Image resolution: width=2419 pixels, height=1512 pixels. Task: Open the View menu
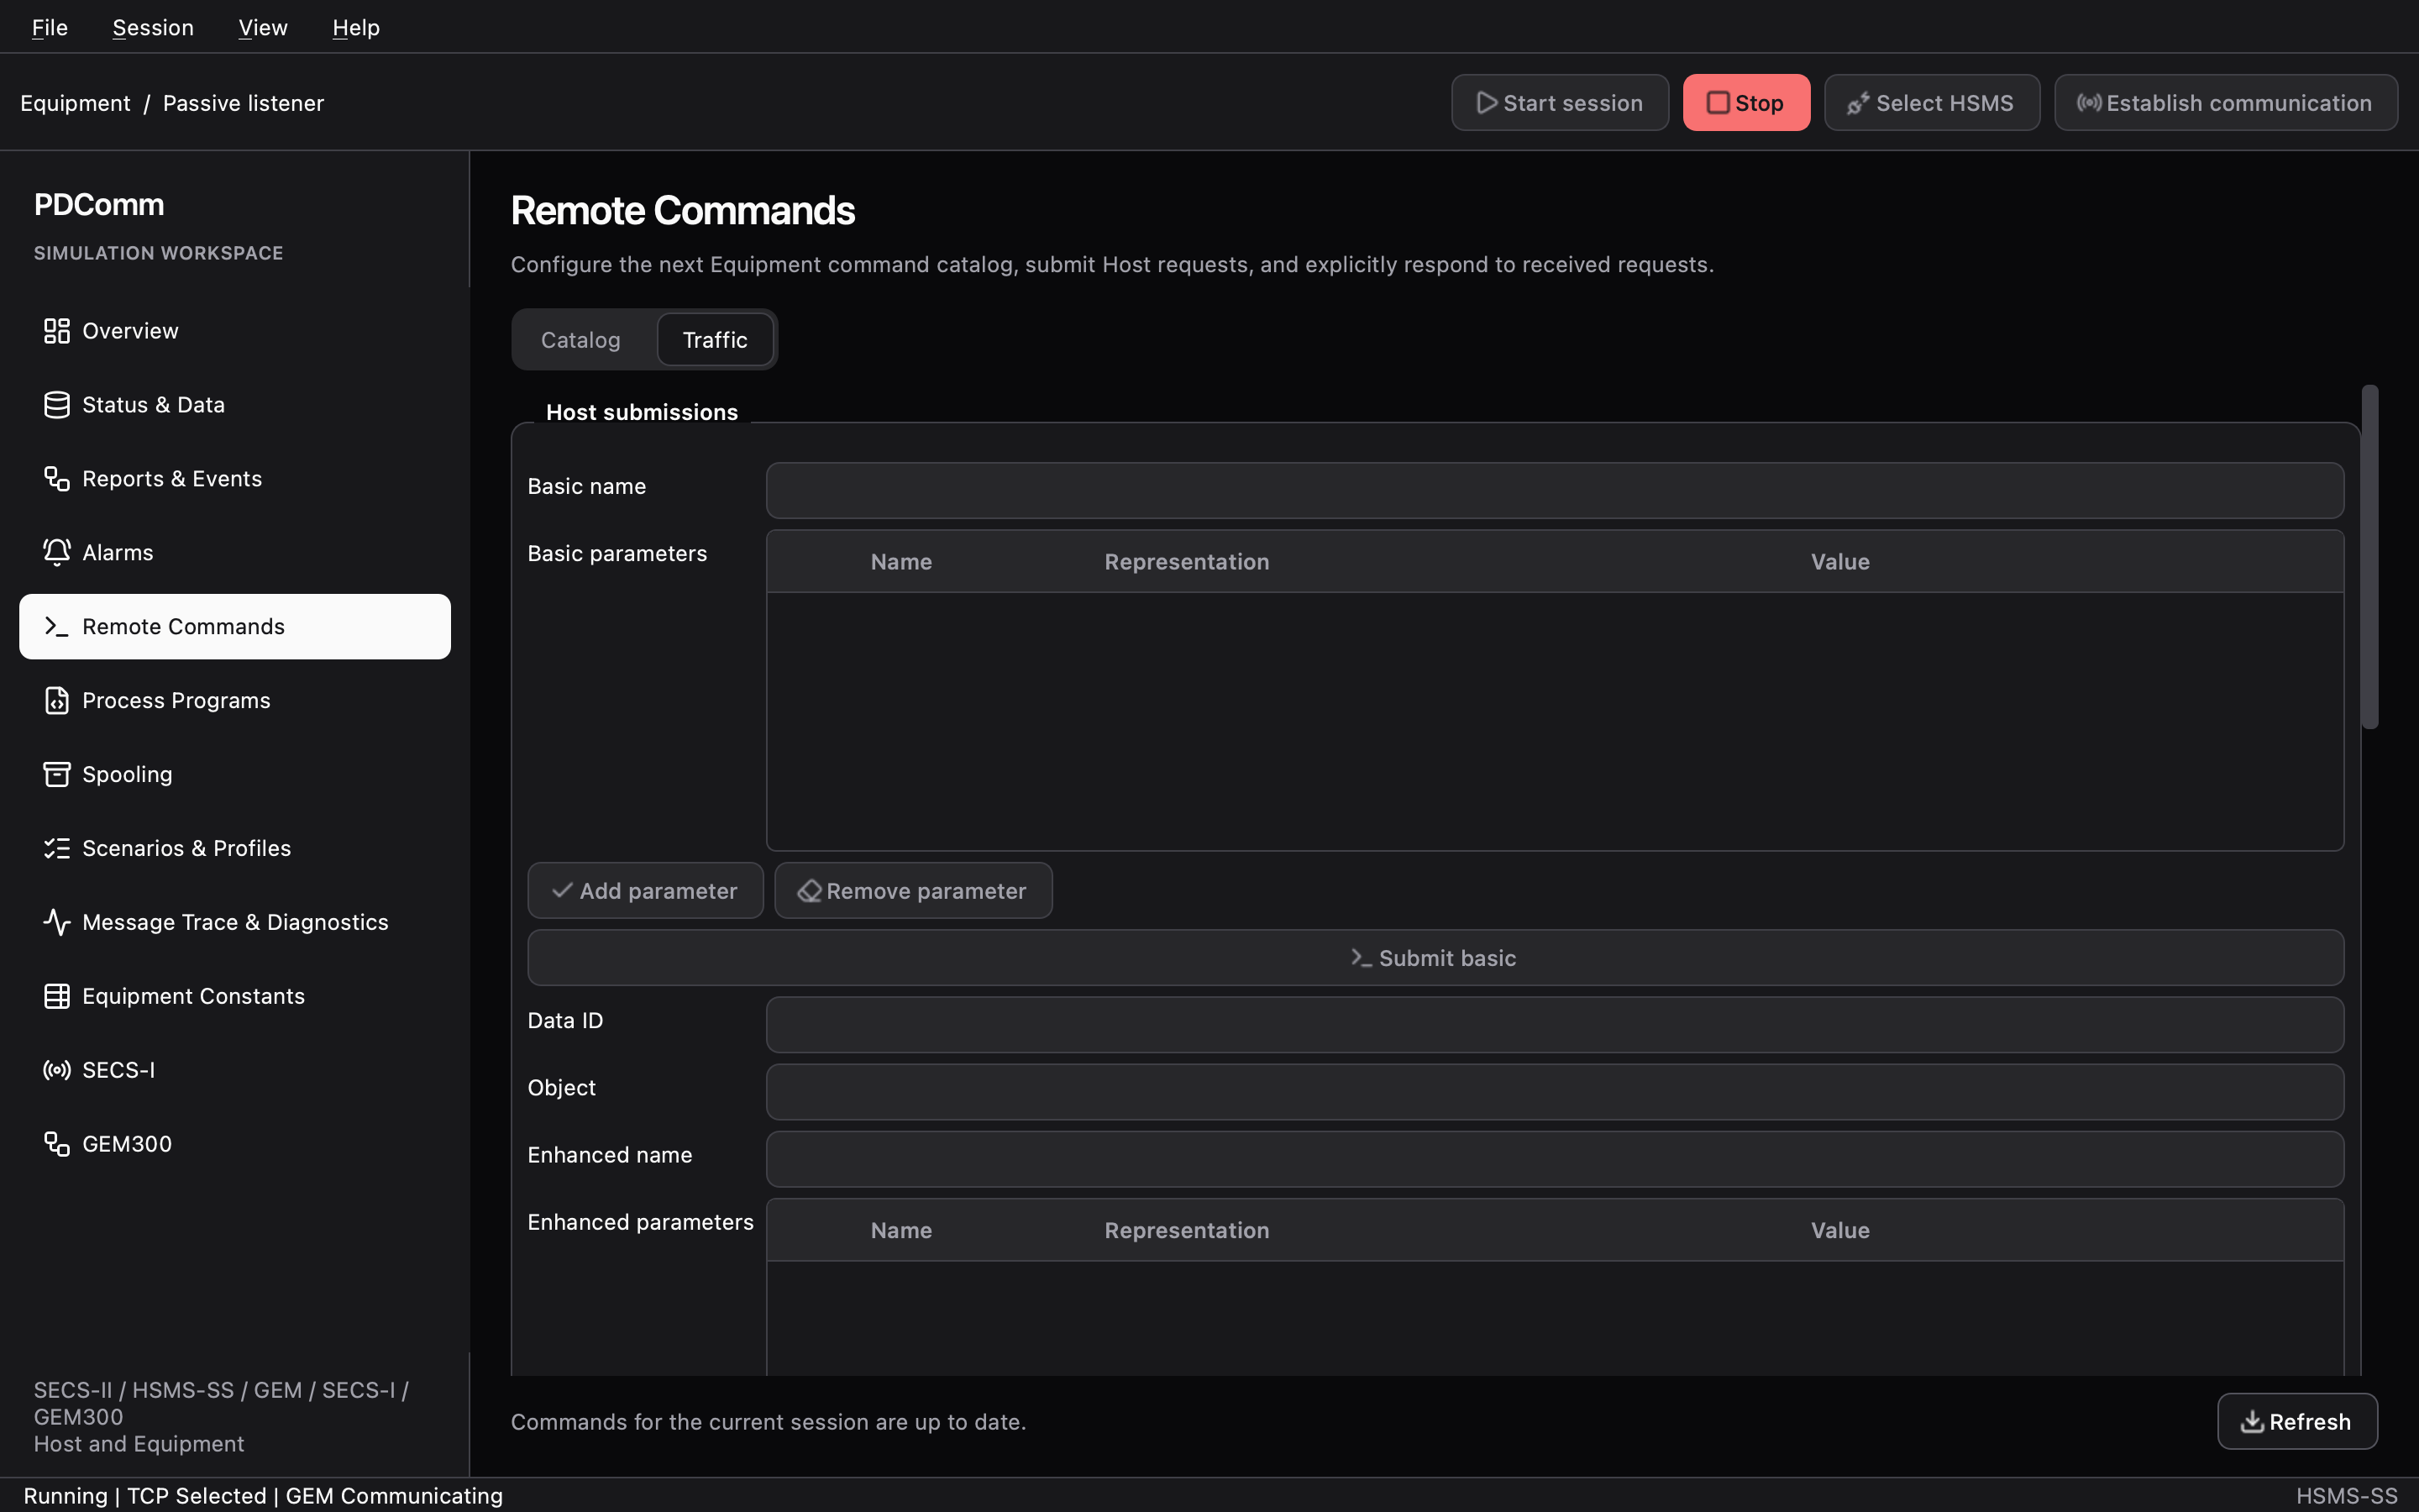(x=263, y=28)
